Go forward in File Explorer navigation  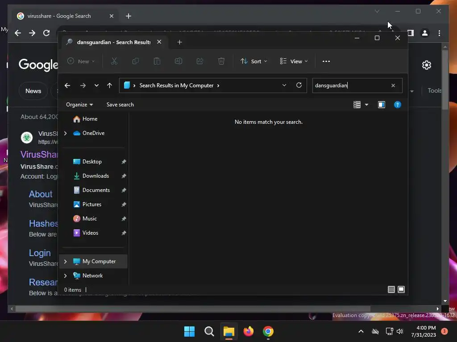[83, 85]
